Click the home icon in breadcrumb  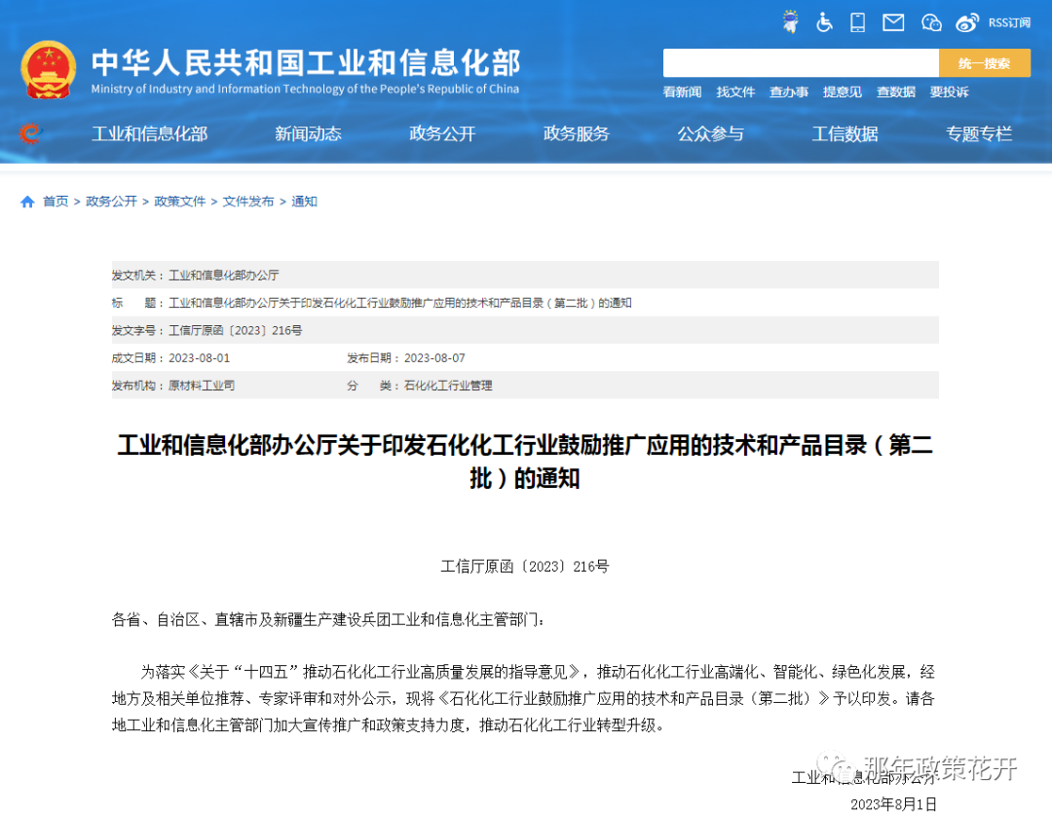[27, 202]
